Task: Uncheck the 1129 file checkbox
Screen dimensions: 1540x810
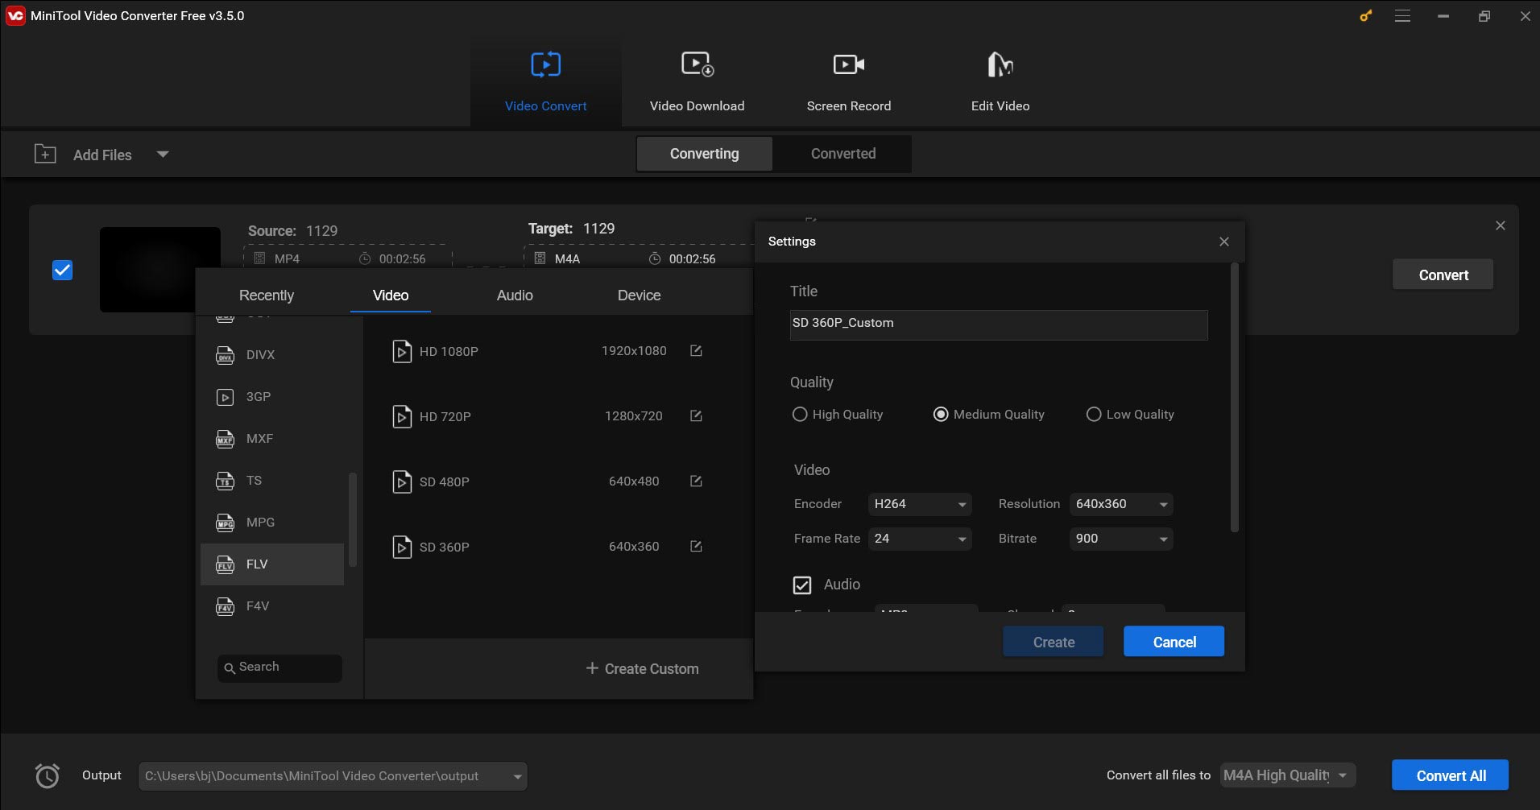Action: pyautogui.click(x=62, y=270)
